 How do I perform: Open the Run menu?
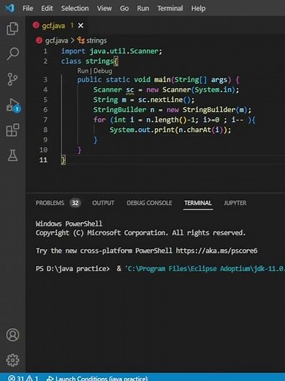coord(142,8)
